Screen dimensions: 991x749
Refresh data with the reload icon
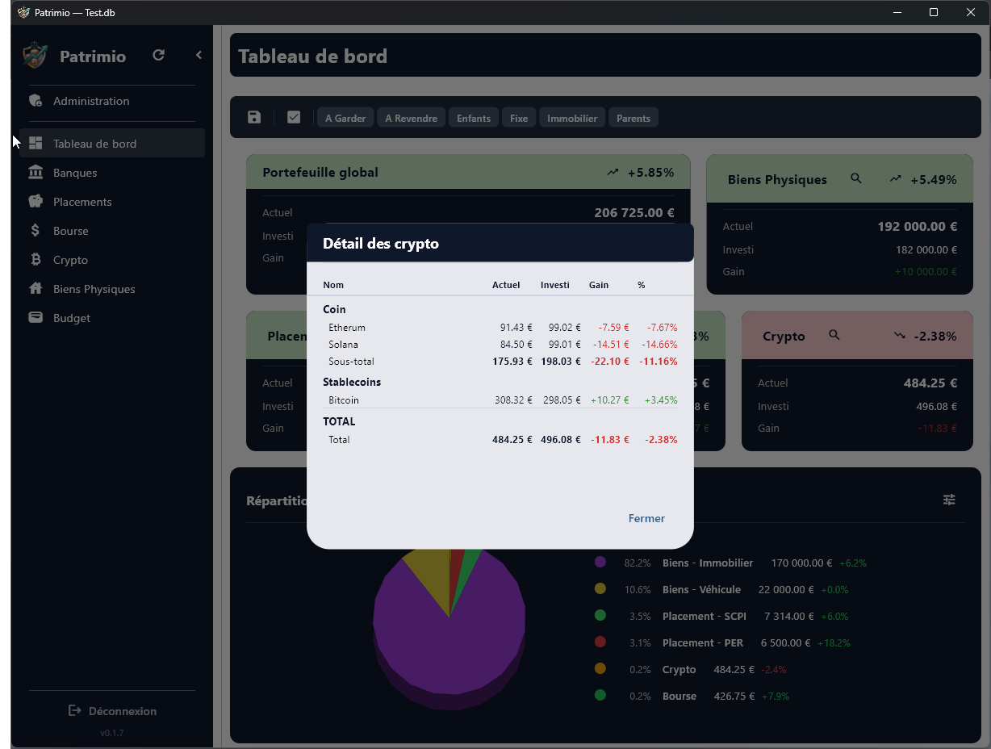158,55
